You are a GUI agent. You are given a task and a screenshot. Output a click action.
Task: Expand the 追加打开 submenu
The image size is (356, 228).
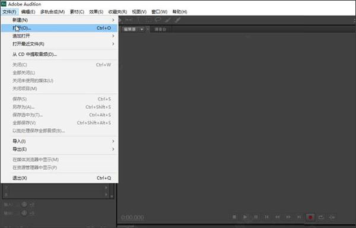59,36
